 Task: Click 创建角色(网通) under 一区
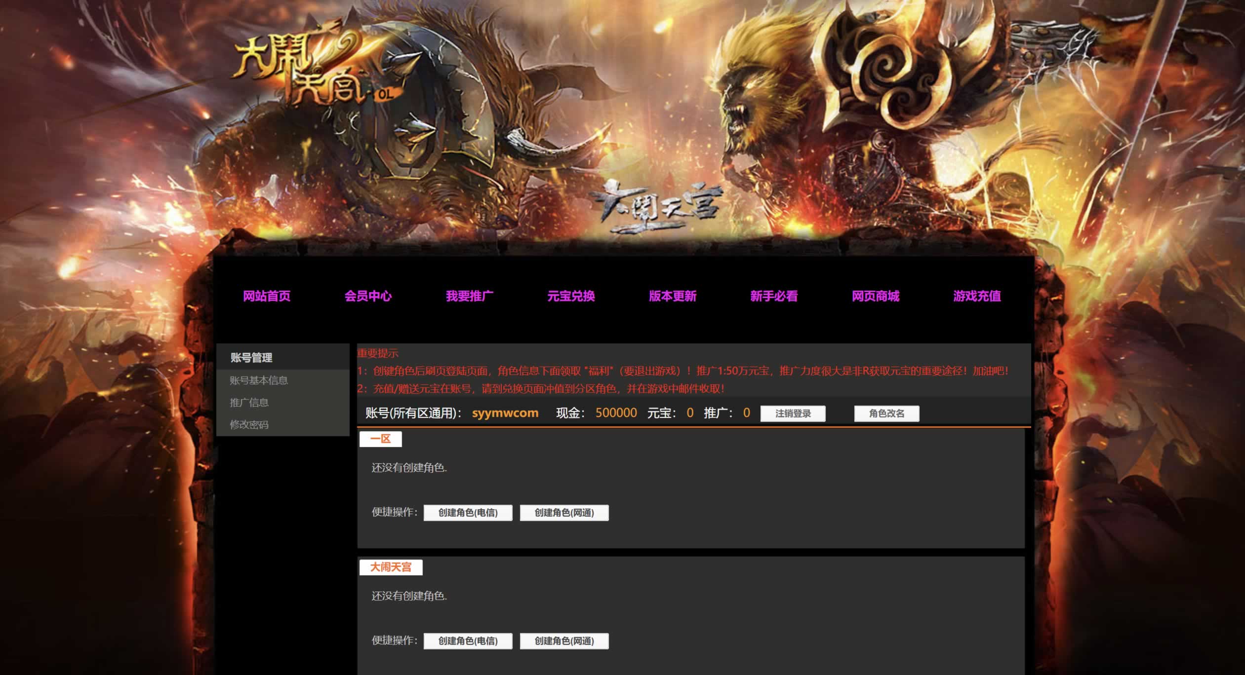tap(564, 513)
